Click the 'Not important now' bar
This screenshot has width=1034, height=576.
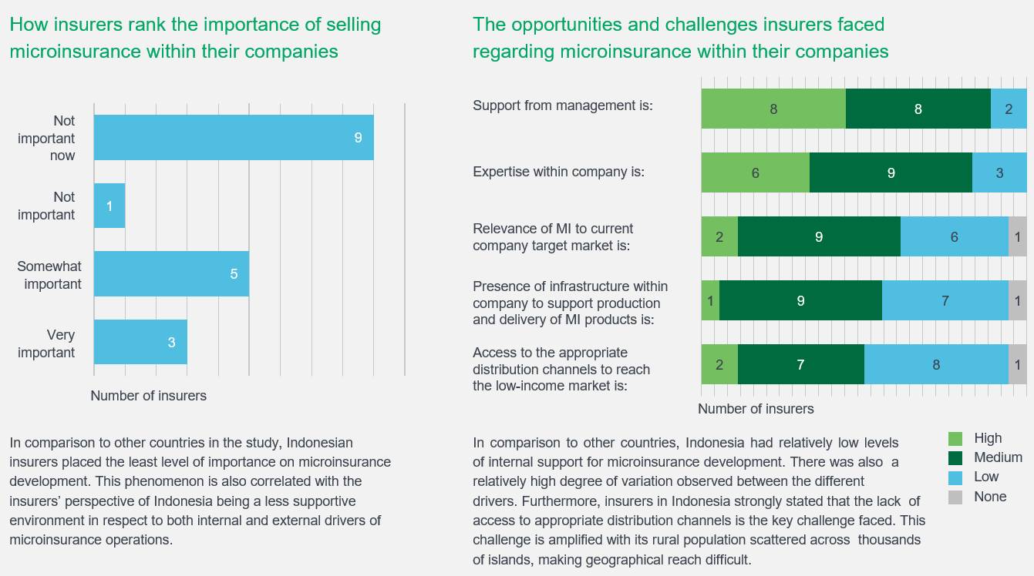(234, 138)
